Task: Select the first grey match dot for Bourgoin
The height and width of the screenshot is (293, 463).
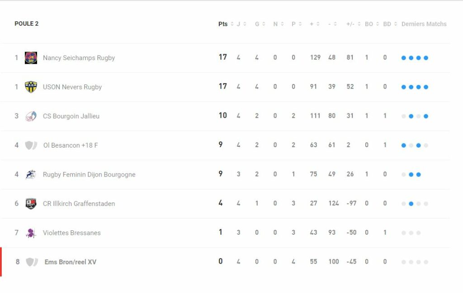Action: (x=404, y=116)
